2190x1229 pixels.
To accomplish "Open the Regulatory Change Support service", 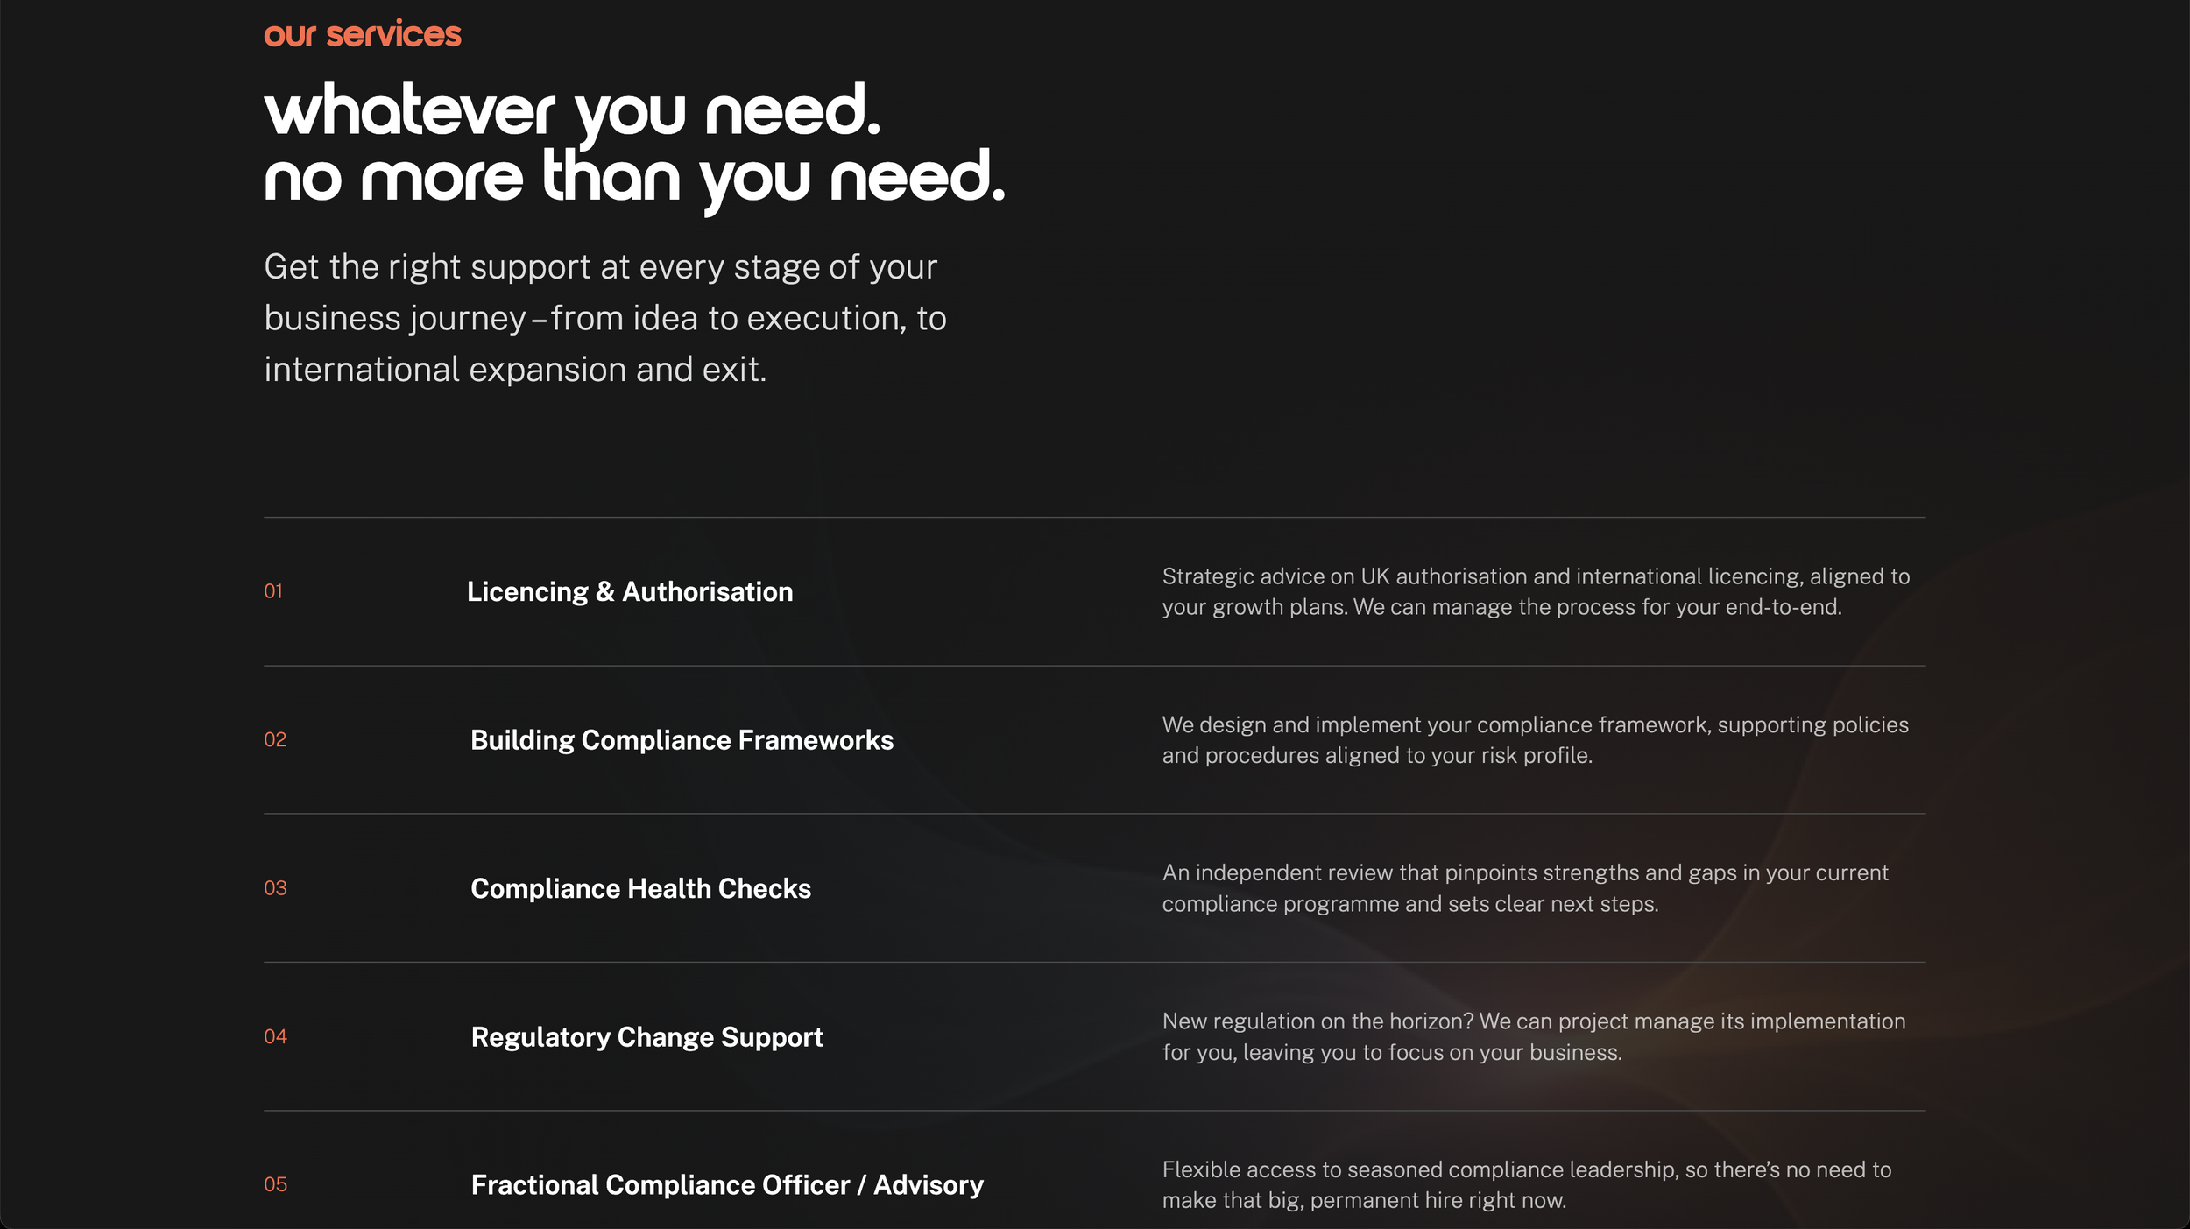I will point(646,1037).
